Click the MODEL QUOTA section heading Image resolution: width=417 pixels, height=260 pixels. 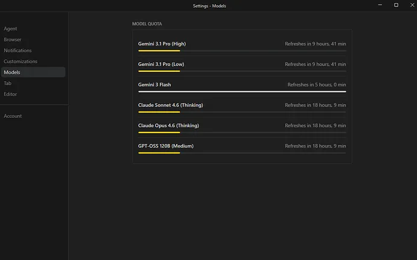(x=147, y=24)
